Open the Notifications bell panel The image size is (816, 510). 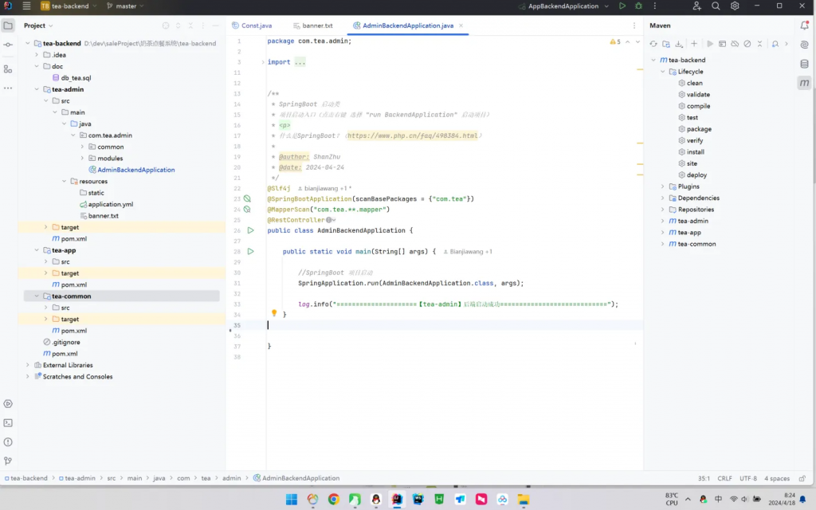point(804,25)
